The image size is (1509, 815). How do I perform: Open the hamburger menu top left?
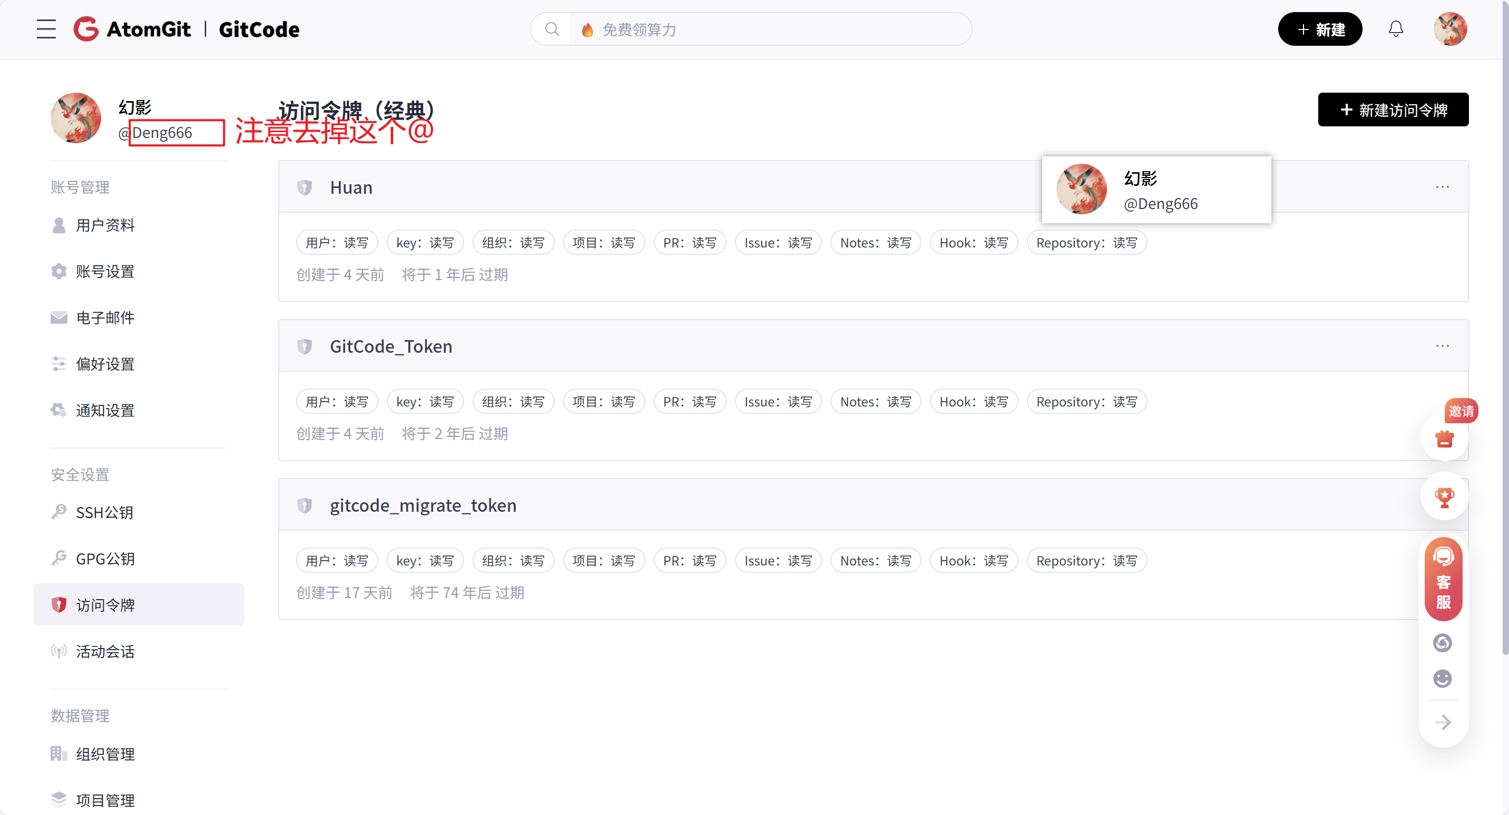(46, 28)
